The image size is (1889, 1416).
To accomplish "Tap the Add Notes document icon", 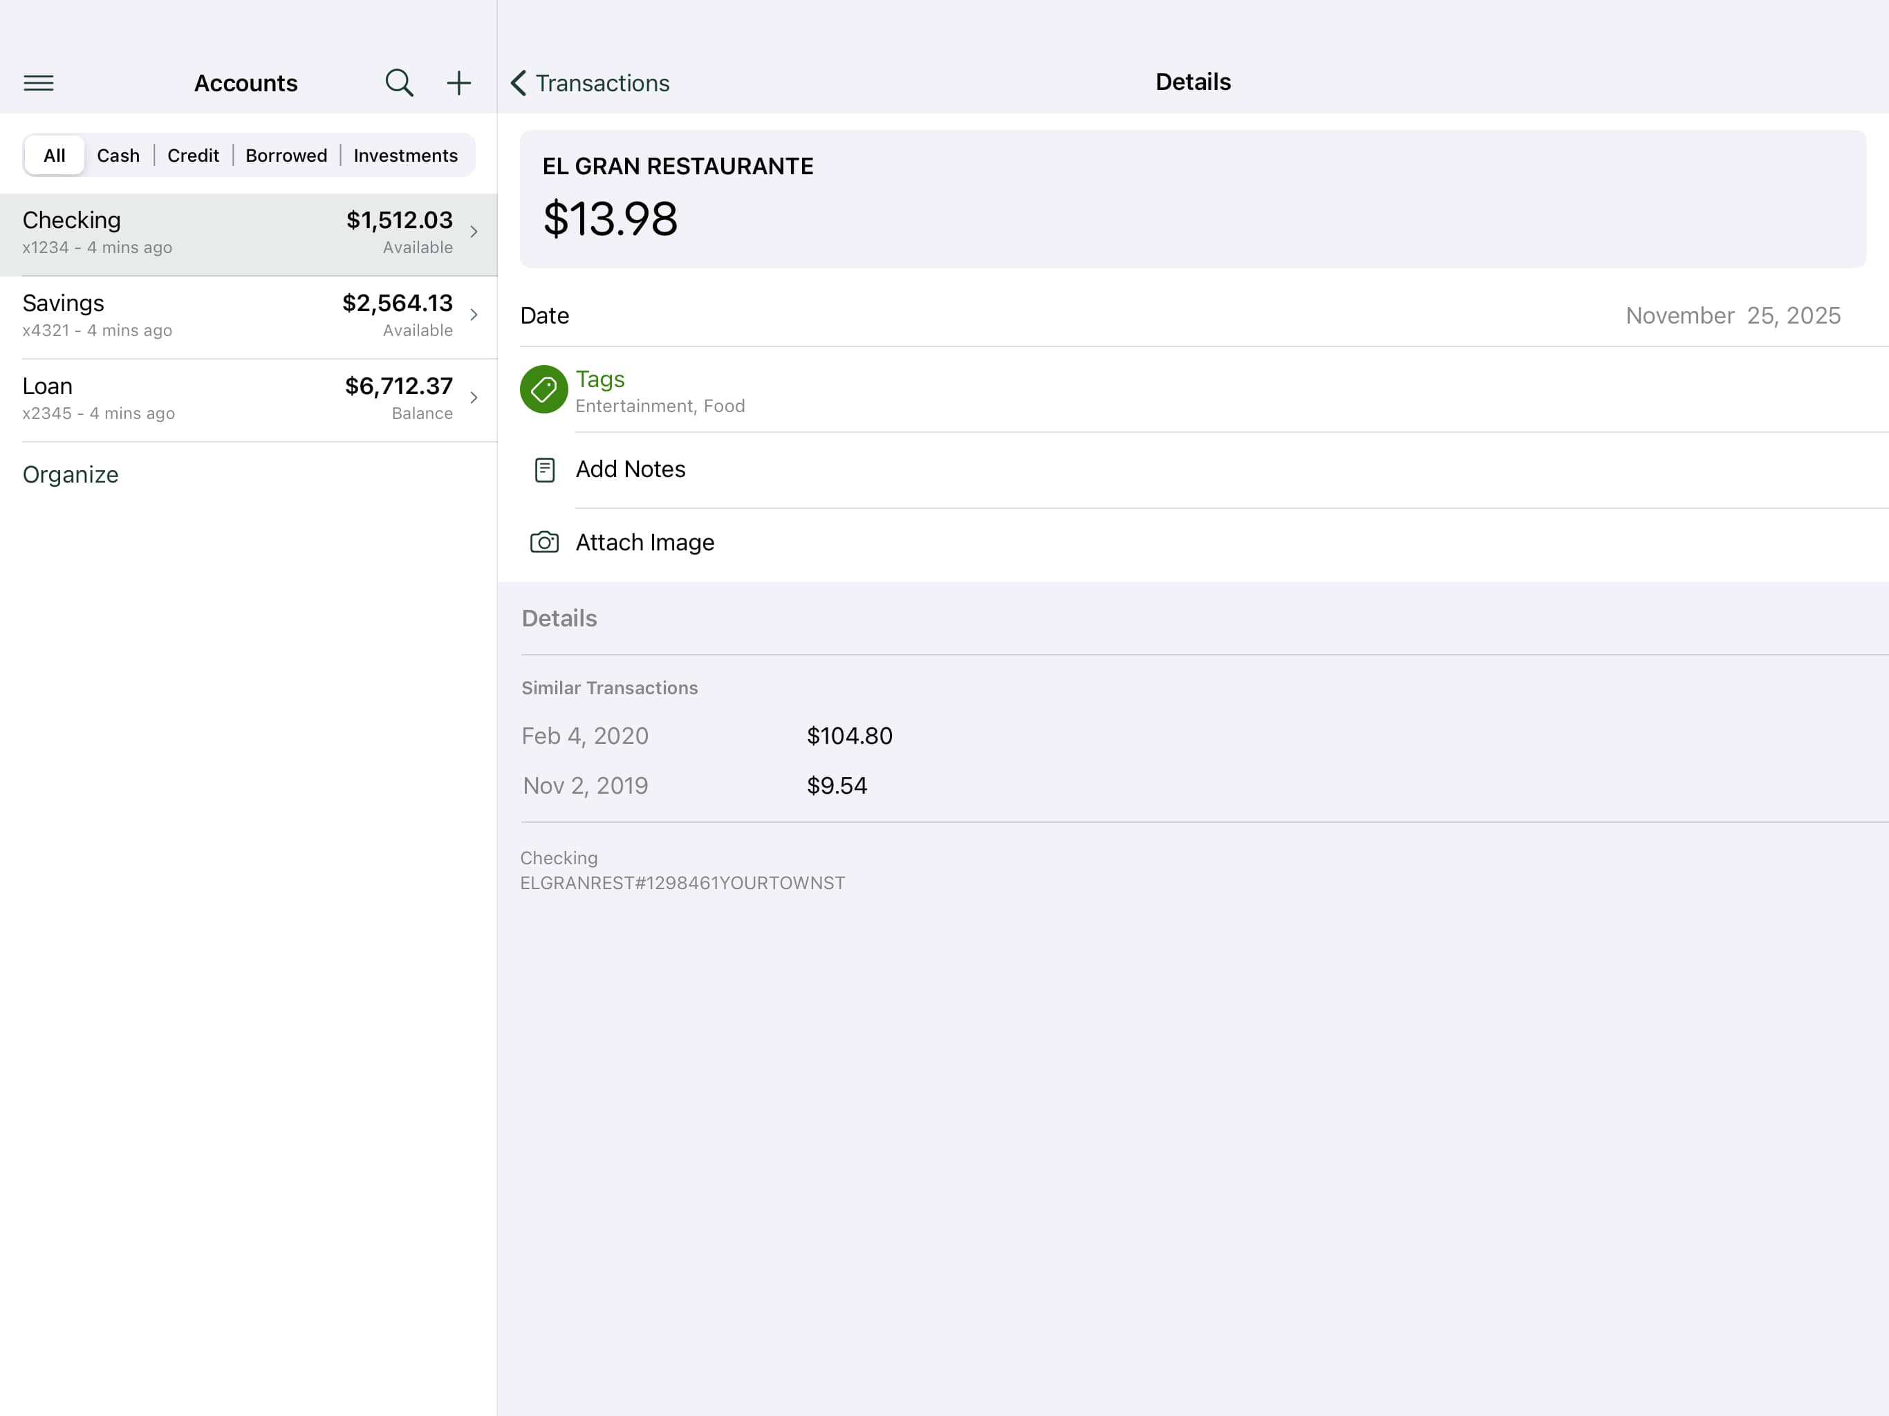I will click(544, 469).
